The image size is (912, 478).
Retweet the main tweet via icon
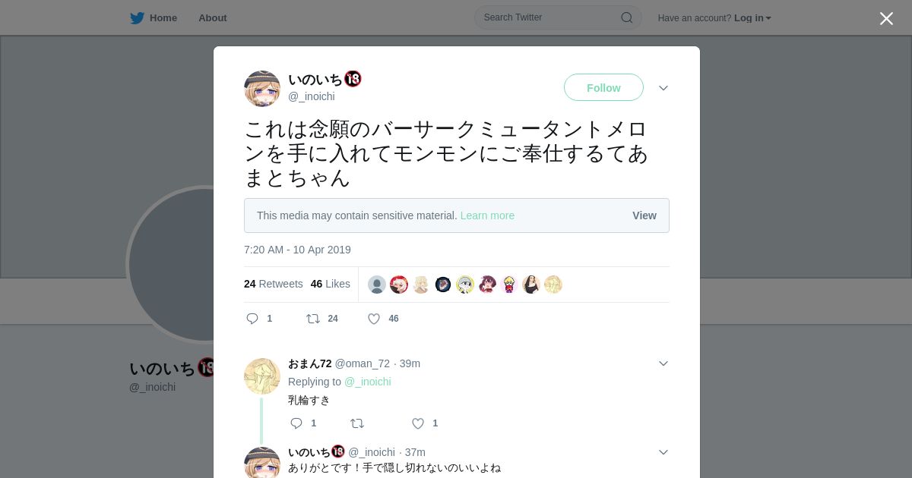click(x=313, y=319)
